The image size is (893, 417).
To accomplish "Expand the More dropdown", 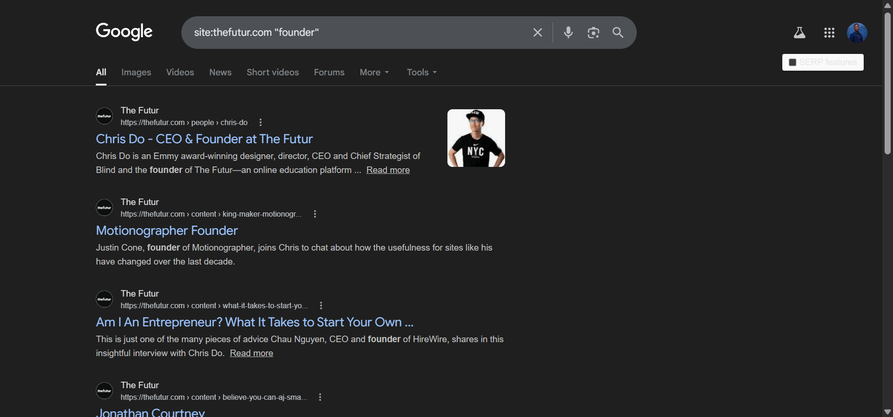I will [374, 73].
